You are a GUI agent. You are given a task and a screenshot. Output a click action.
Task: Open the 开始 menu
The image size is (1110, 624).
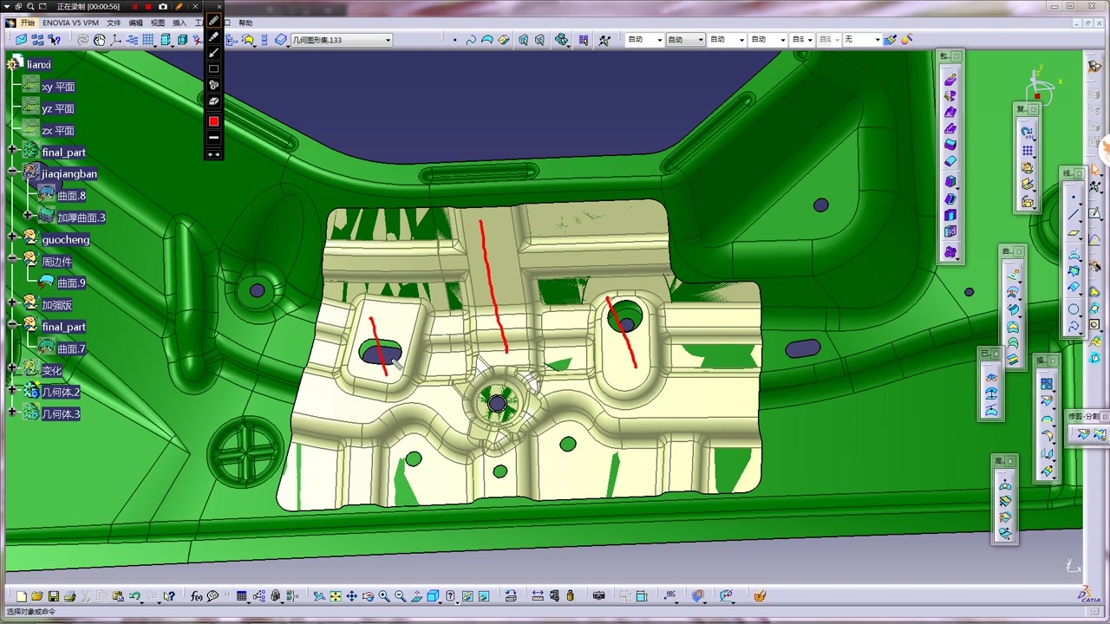click(28, 23)
